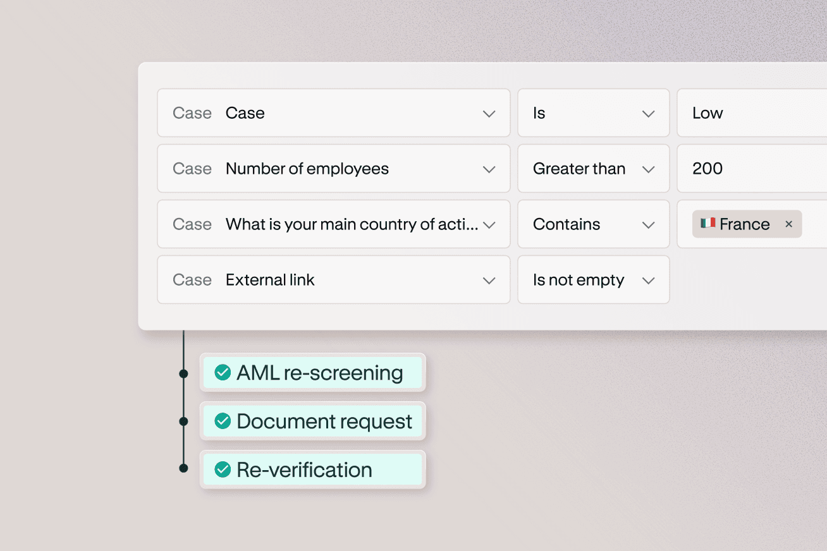
Task: Select the AML re-screening action chip
Action: point(313,373)
